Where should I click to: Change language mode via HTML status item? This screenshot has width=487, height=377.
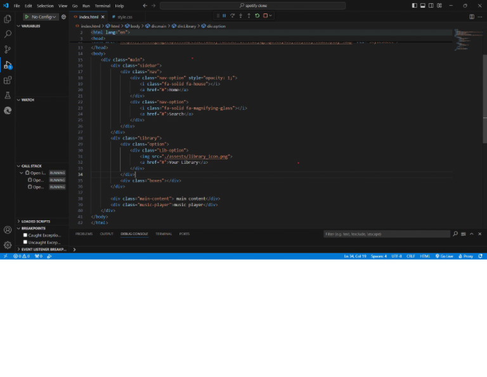[425, 256]
